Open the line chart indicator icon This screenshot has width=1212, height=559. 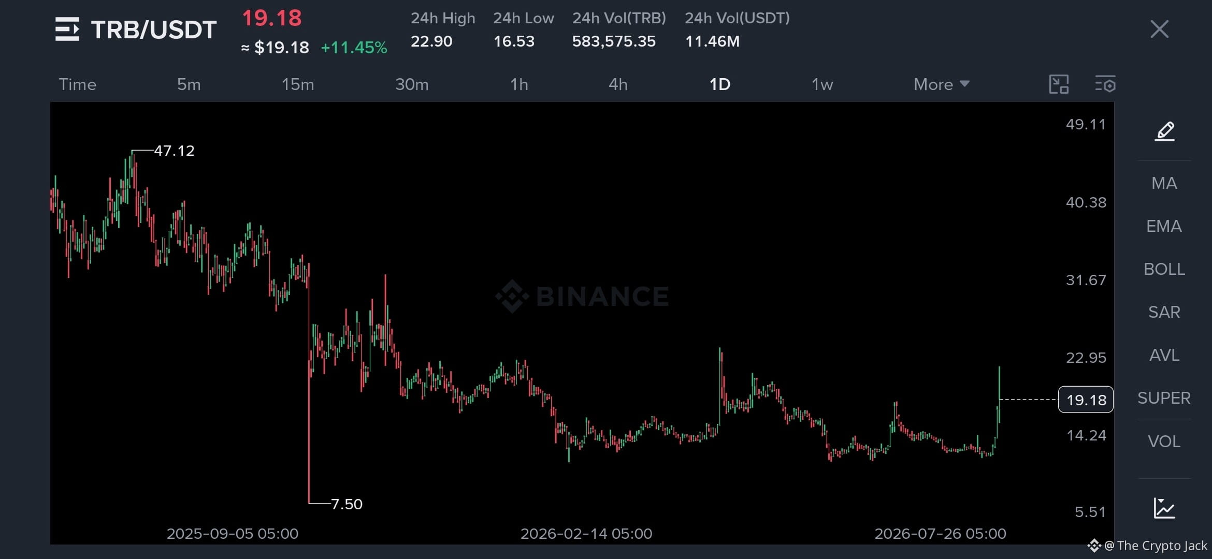coord(1164,508)
